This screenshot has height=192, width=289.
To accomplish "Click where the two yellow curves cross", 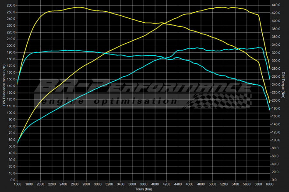I will 162,23.
